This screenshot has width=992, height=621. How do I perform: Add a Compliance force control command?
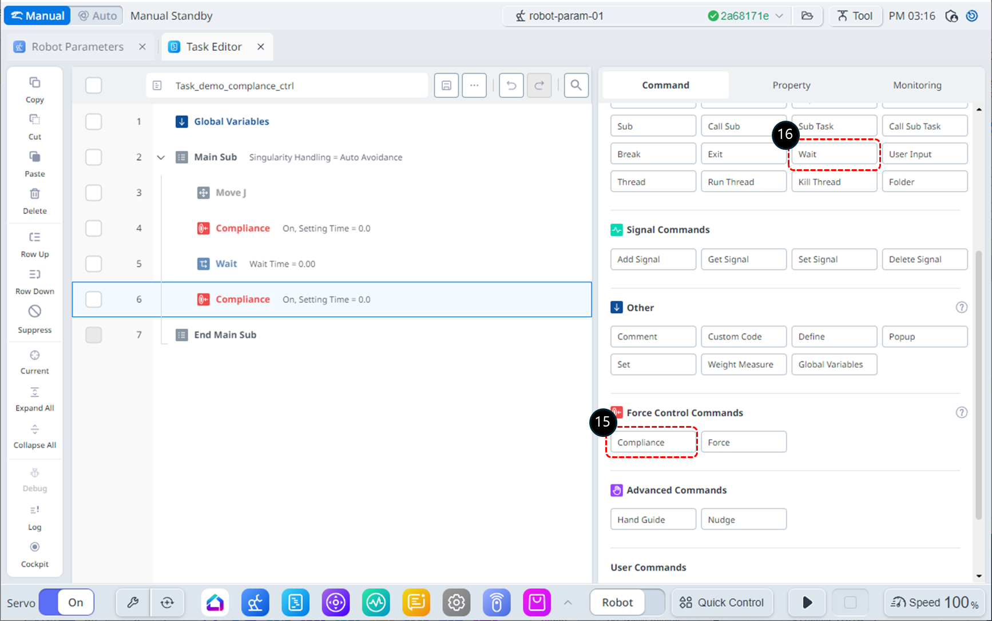[x=653, y=442]
